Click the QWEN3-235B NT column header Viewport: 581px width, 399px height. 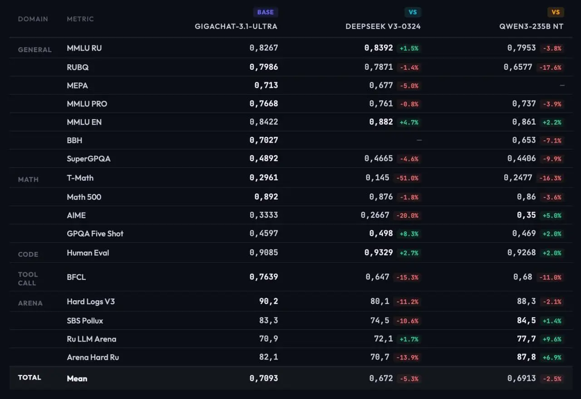(532, 26)
